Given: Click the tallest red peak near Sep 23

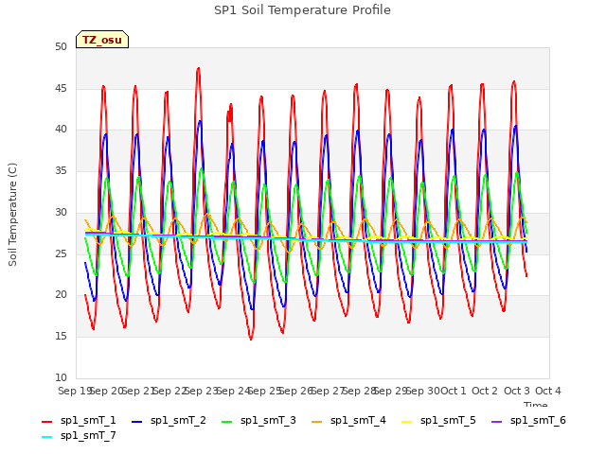Looking at the screenshot, I should pyautogui.click(x=198, y=68).
